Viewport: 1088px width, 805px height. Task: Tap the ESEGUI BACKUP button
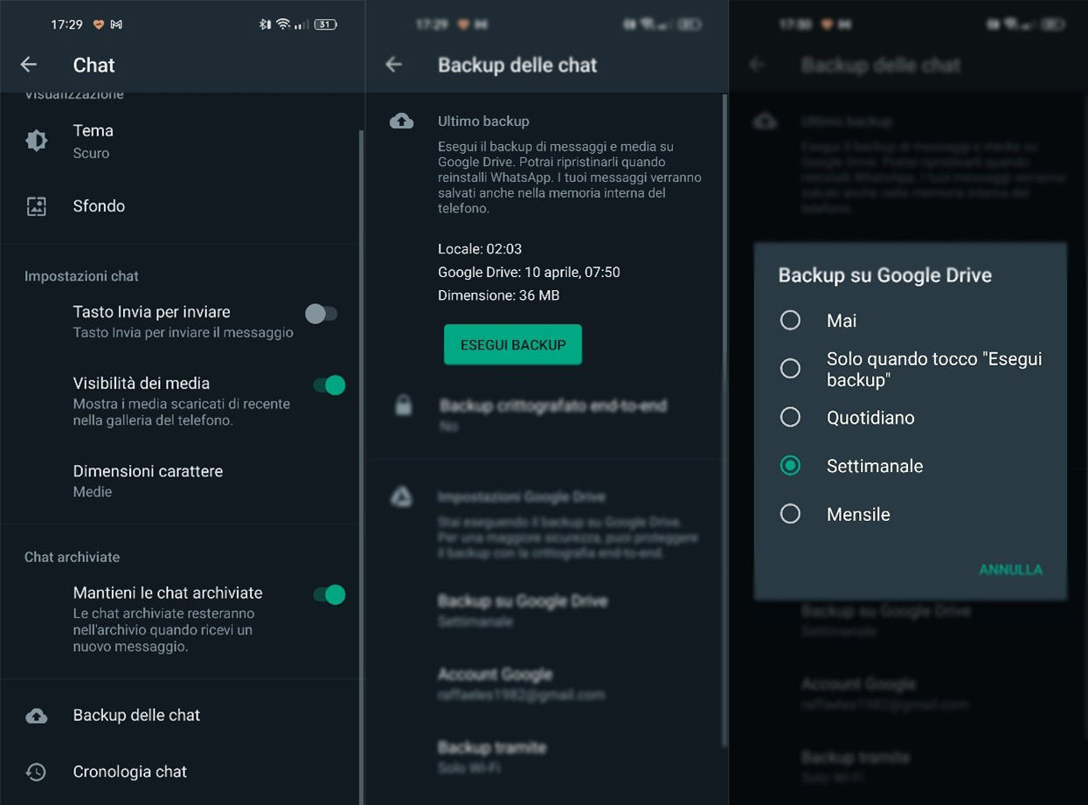tap(513, 344)
